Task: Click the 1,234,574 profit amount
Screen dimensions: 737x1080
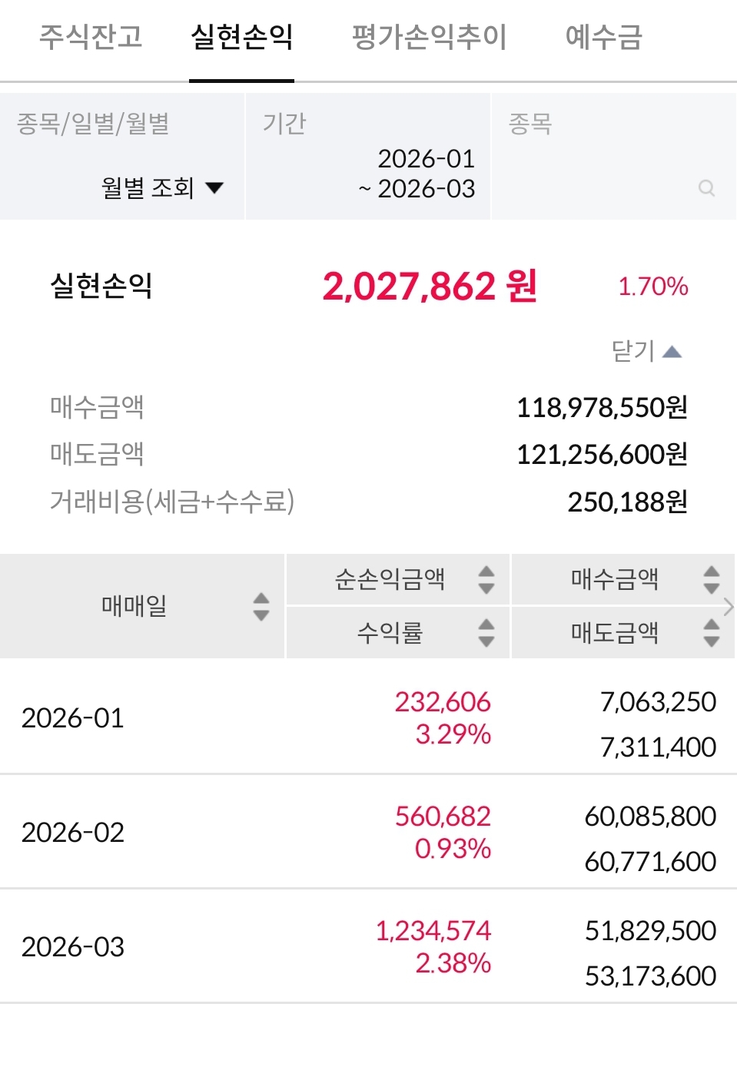Action: (433, 930)
